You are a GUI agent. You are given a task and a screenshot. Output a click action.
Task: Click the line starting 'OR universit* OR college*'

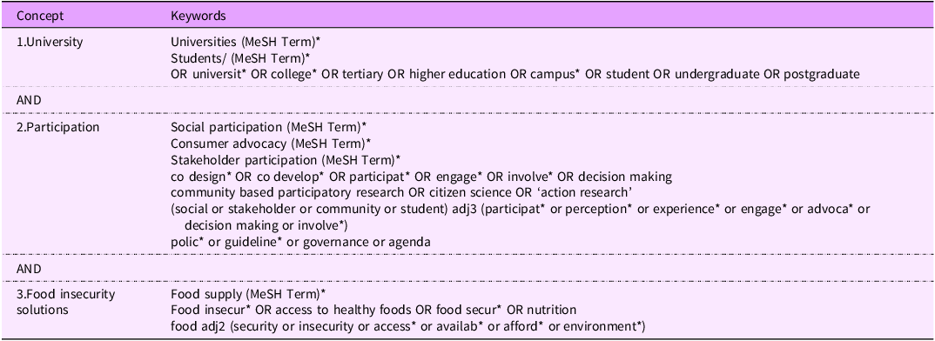515,74
